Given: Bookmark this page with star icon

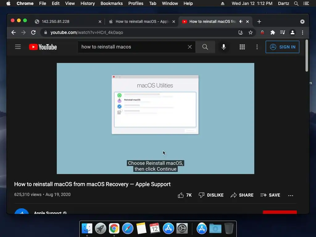Looking at the screenshot, I should 251,32.
